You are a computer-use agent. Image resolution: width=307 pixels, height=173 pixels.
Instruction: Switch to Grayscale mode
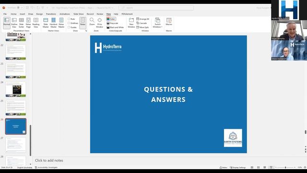click(112, 23)
